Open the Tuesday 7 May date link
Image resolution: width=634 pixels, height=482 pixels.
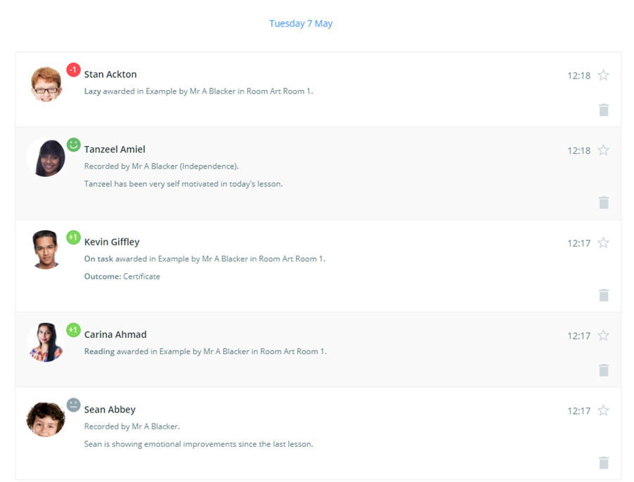(301, 23)
